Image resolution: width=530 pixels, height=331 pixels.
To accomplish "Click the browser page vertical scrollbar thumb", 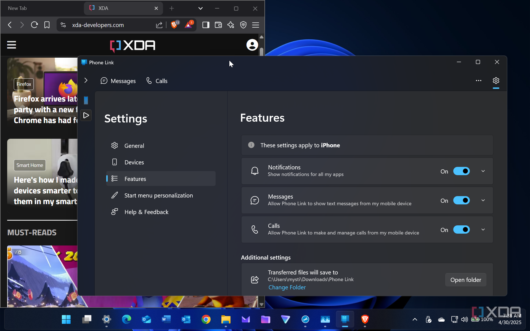I will point(261,52).
